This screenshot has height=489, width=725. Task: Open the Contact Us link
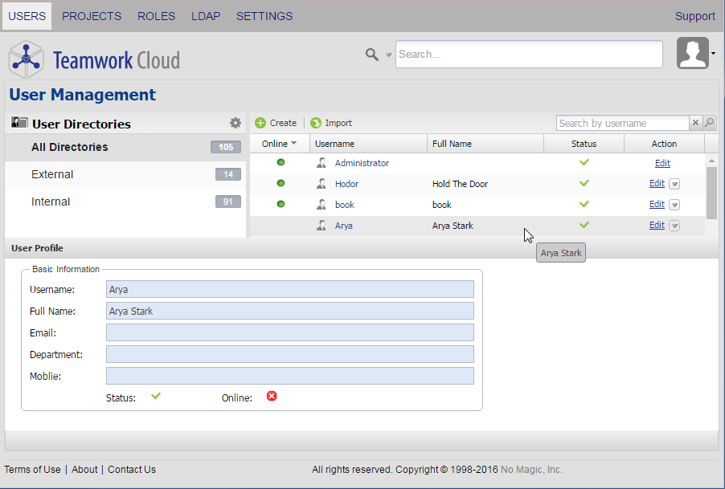tap(132, 470)
